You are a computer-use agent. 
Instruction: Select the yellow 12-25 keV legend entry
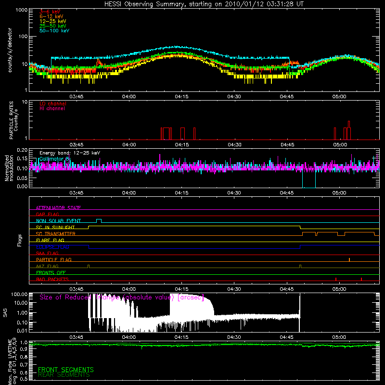(x=53, y=21)
